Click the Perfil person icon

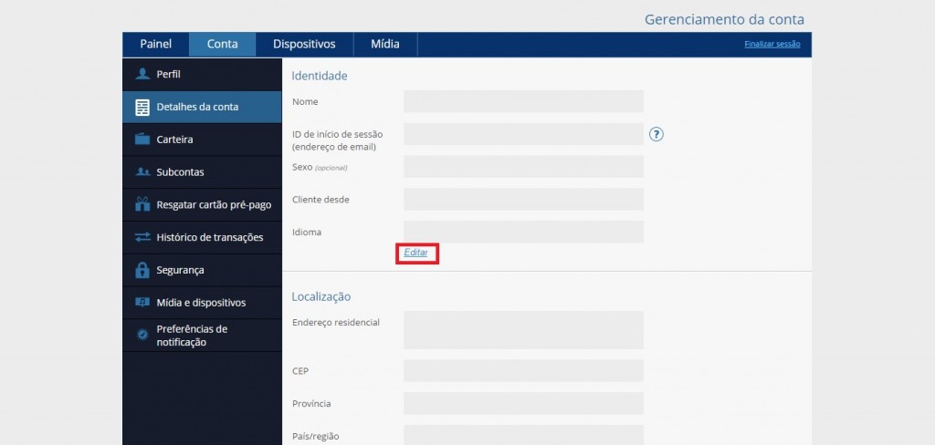(142, 74)
